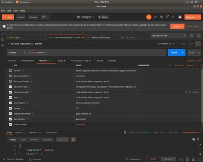Copy the response body with copy icon

[x=194, y=139]
